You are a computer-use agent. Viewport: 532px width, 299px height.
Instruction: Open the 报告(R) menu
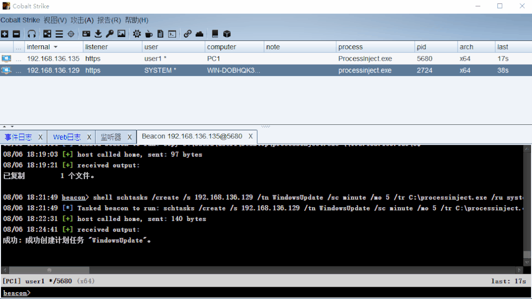pos(109,20)
